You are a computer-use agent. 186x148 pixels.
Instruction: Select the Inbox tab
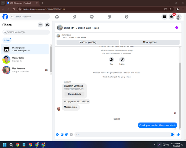pos(7,40)
